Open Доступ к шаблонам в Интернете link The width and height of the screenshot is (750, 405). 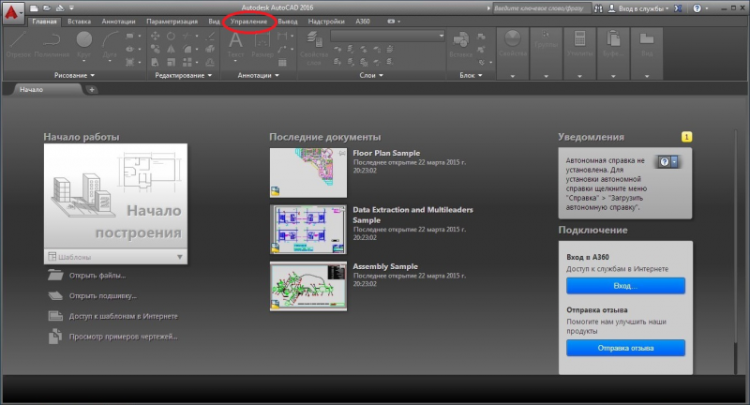(x=122, y=316)
